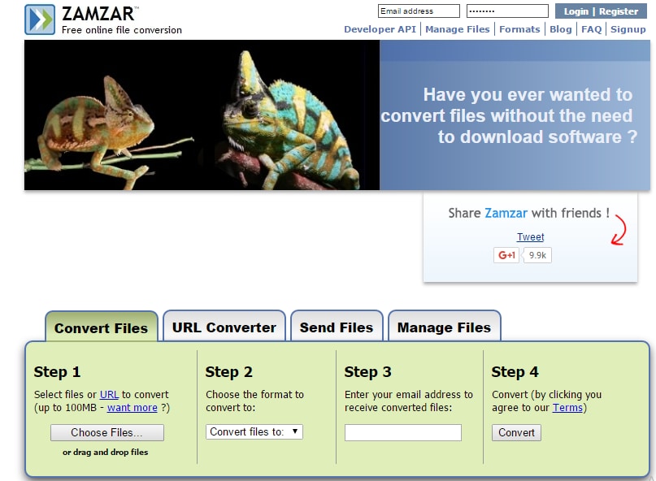Follow the URL link in Step 1

[x=109, y=394]
